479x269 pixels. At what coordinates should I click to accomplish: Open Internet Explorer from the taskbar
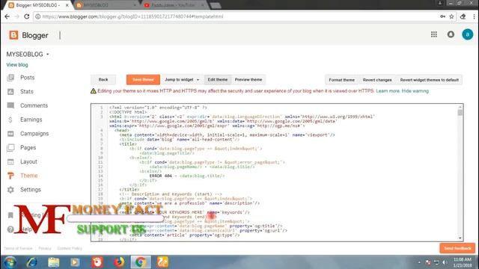tap(31, 262)
